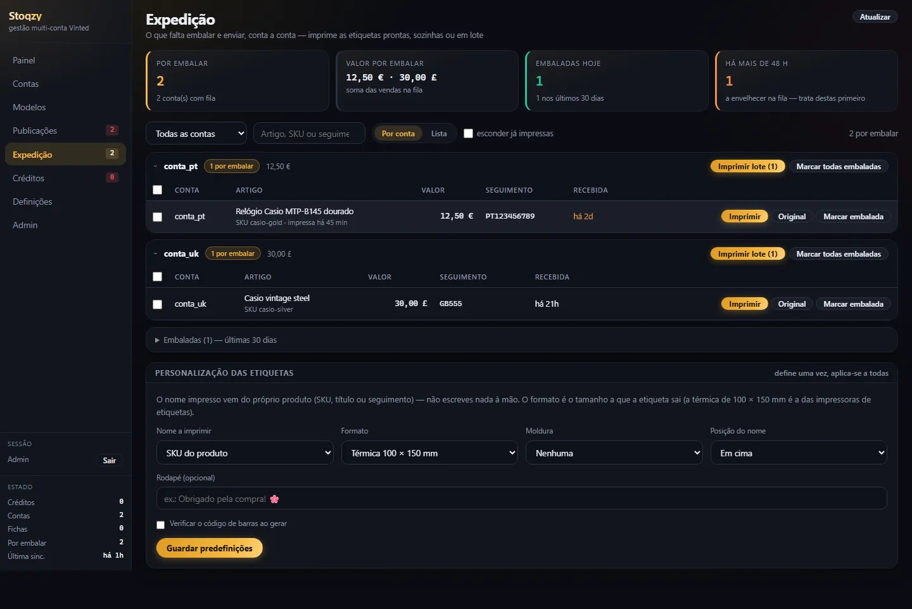The height and width of the screenshot is (609, 912).
Task: Click Marcar todas embaladas for conta_pt
Action: [839, 166]
